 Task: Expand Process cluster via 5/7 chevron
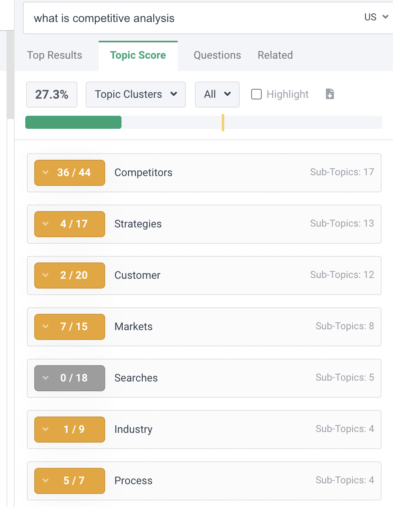(x=46, y=481)
